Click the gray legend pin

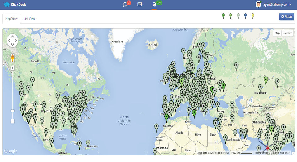238,16
